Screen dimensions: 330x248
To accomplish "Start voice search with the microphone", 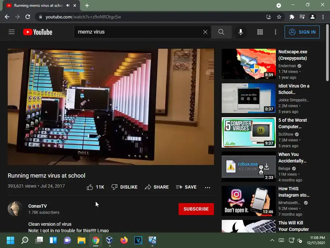I will tap(240, 32).
